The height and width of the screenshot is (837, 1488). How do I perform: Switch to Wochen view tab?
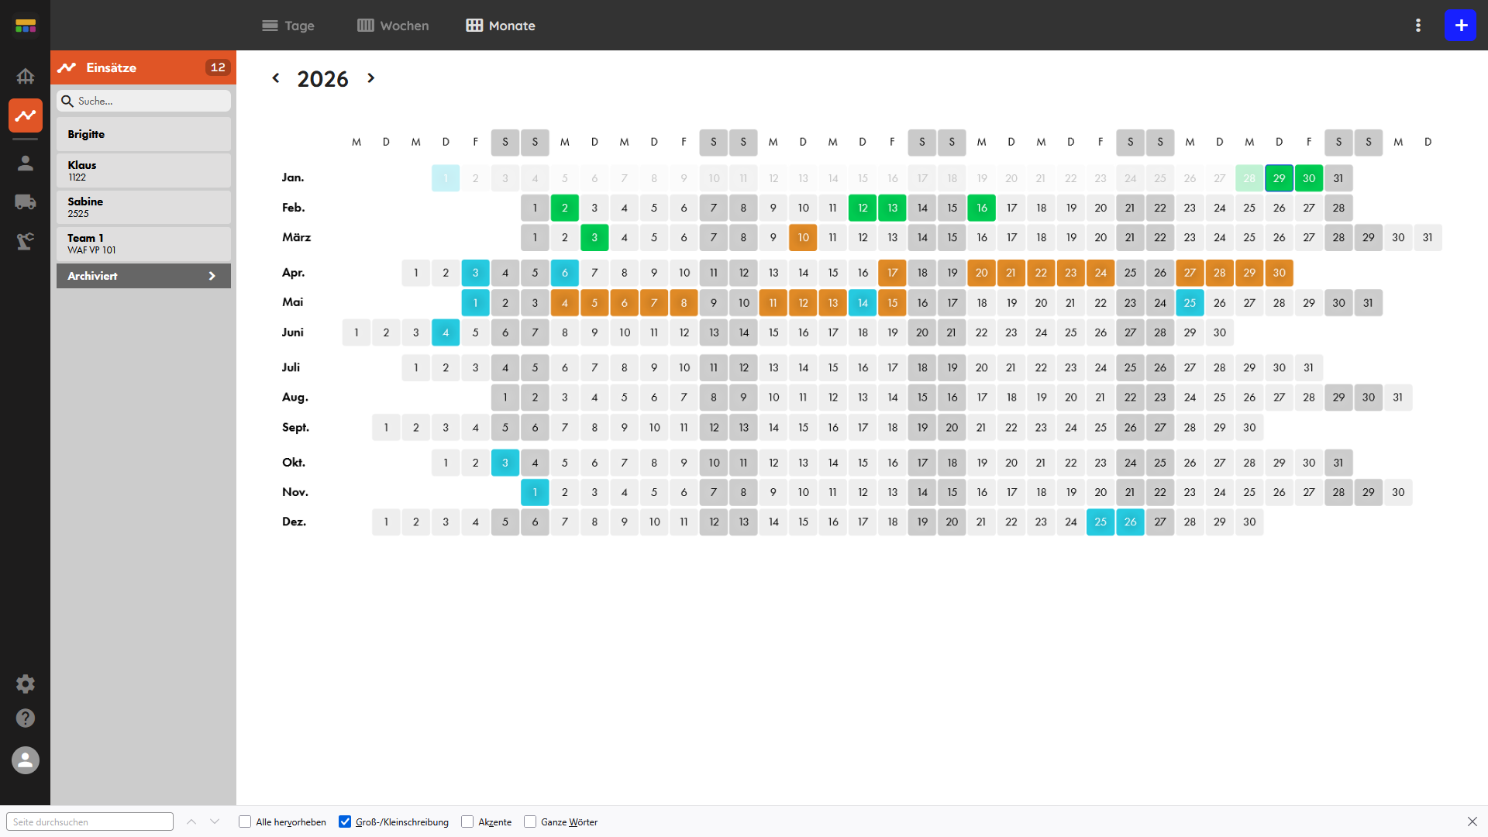coord(393,26)
